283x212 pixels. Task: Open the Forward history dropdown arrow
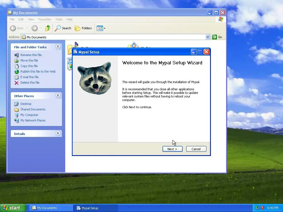41,28
